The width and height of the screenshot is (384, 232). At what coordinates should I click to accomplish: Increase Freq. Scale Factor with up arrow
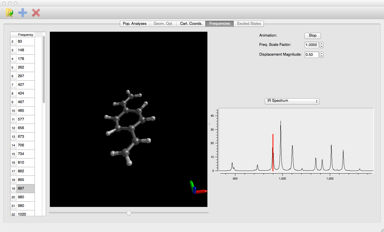(x=322, y=44)
